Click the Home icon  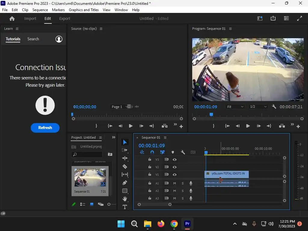[x=12, y=19]
